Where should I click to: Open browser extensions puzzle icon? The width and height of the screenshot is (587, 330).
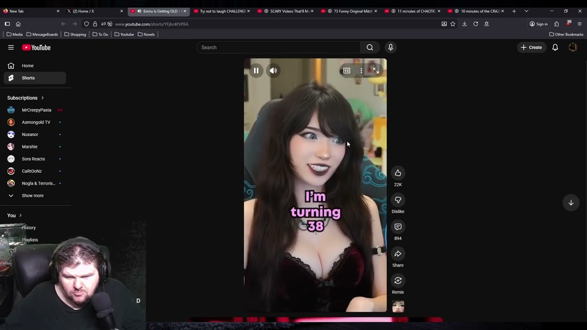click(556, 24)
